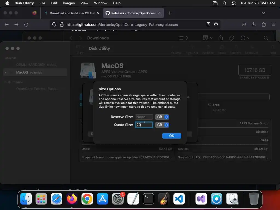Viewport: 280px width, 210px height.
Task: Open TextEdit from the dock
Action: point(133,199)
